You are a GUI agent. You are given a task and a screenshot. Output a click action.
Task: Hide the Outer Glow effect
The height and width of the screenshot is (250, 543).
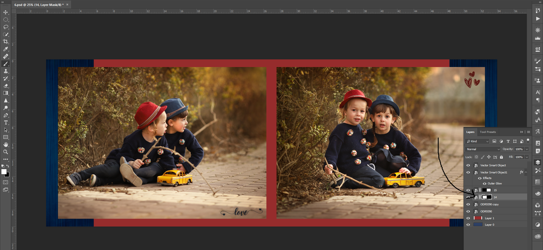click(484, 184)
